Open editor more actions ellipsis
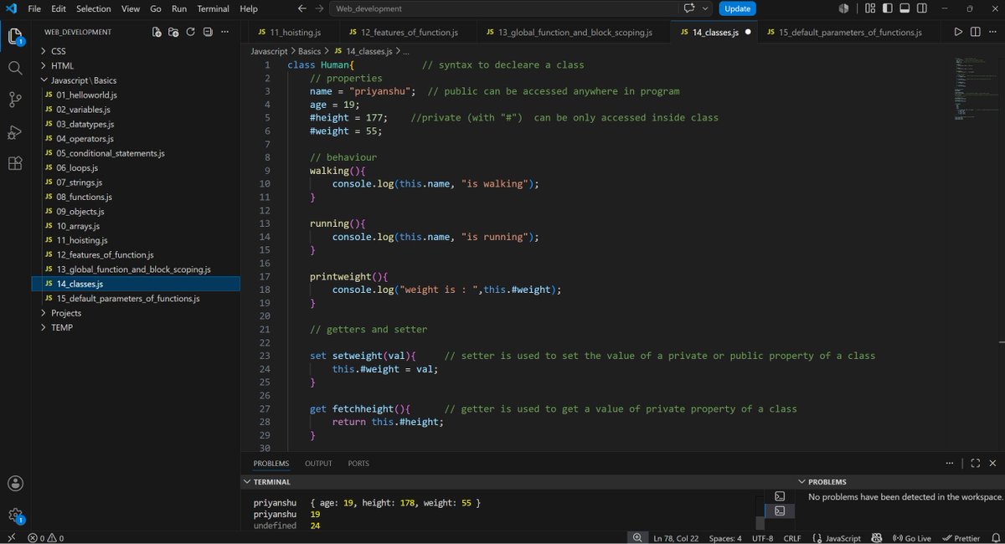 coord(992,33)
